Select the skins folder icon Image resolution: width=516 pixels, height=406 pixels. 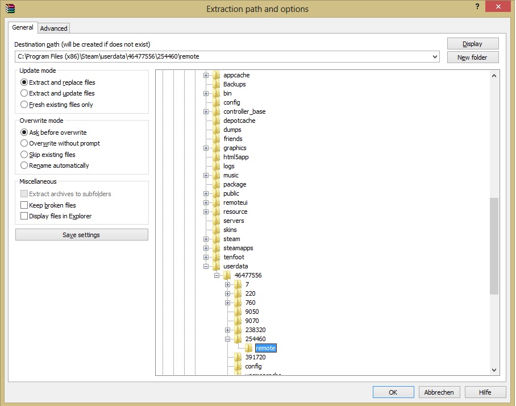point(216,230)
